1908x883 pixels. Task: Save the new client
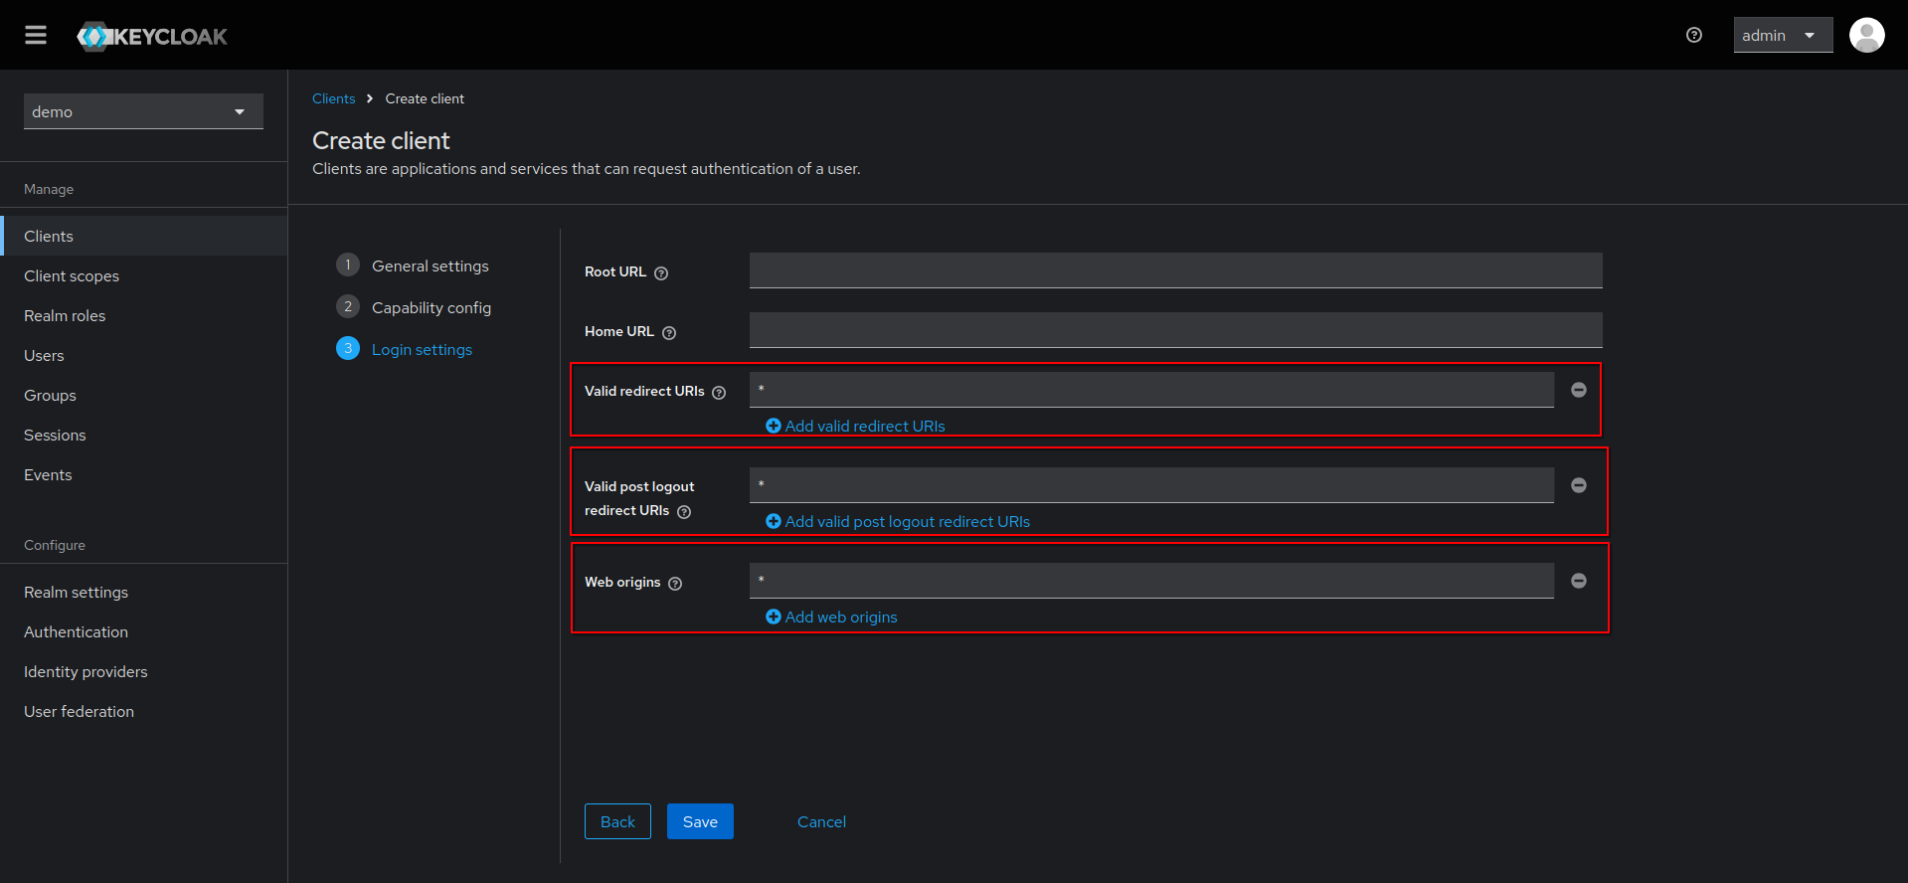tap(700, 821)
